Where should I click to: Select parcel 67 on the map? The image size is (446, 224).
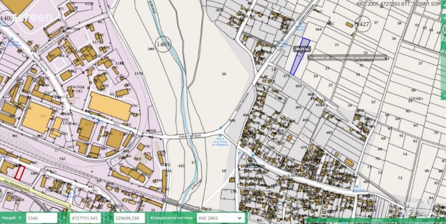[374, 102]
